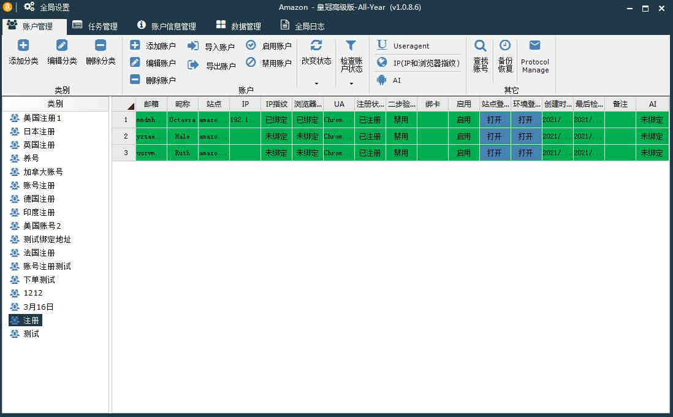Viewport: 673px width, 417px height.
Task: Import accounts using 导入账户
Action: 211,47
